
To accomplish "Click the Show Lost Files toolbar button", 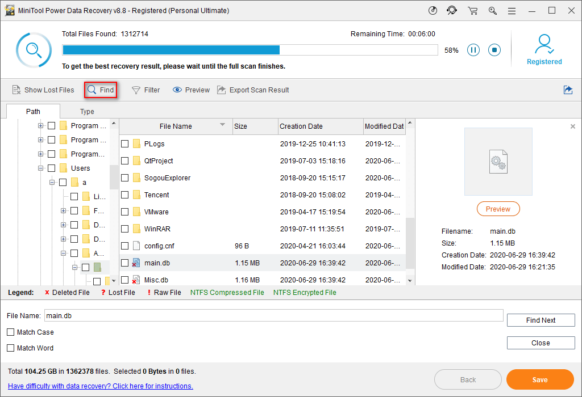I will pos(43,90).
